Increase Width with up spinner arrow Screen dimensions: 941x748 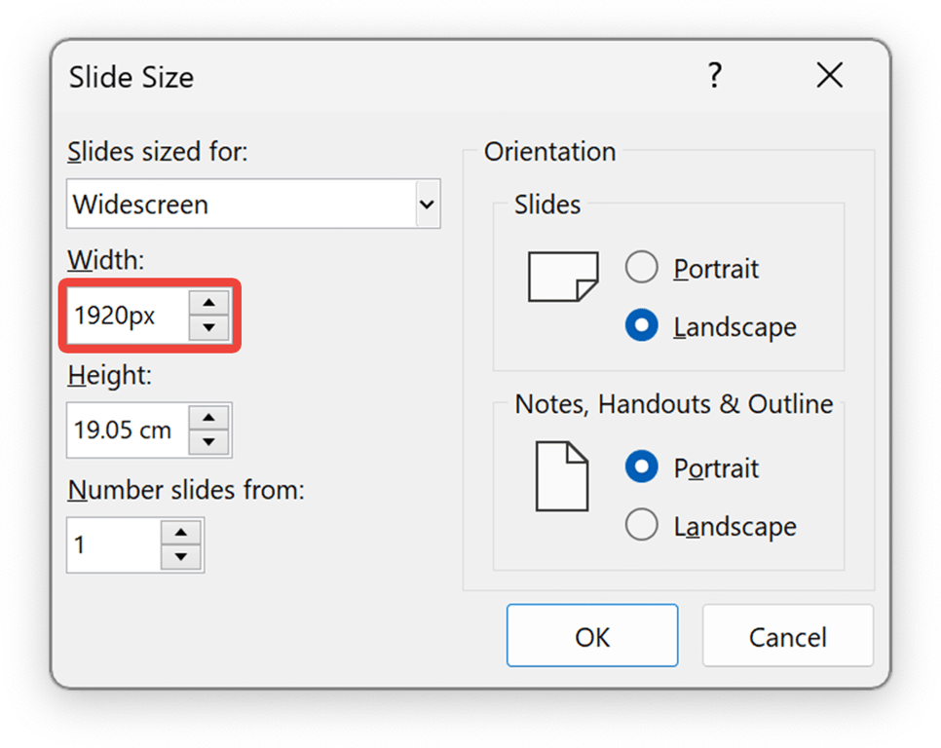pos(207,303)
